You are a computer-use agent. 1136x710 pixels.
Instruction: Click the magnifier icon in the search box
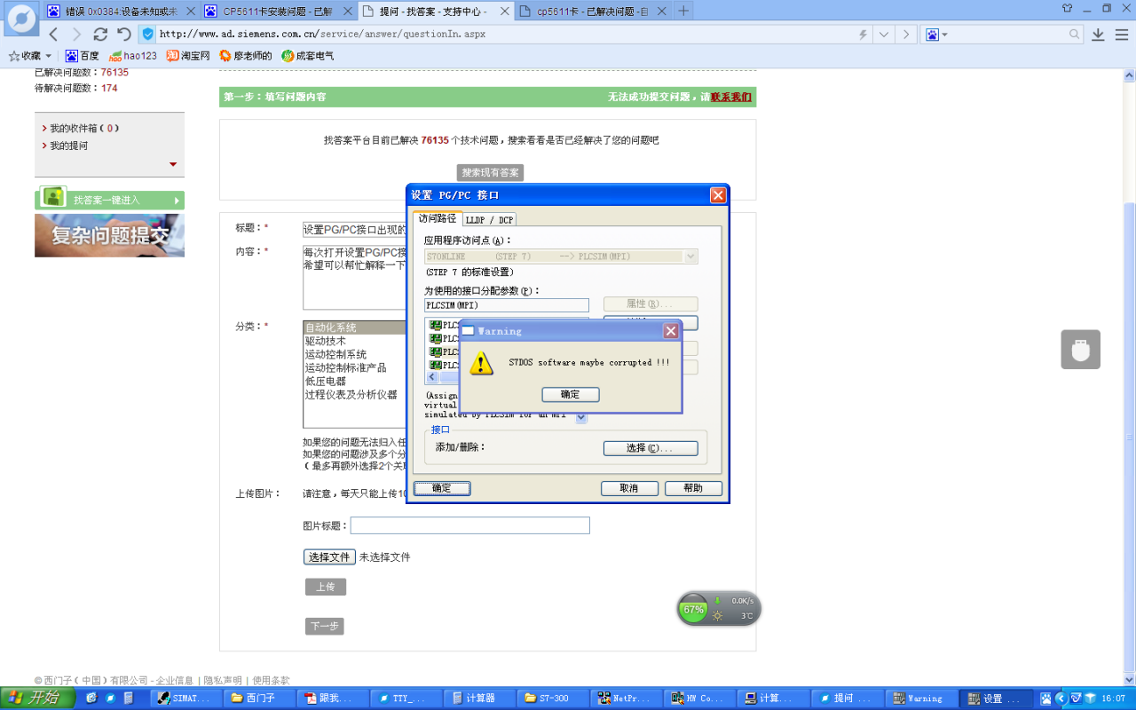[1075, 34]
